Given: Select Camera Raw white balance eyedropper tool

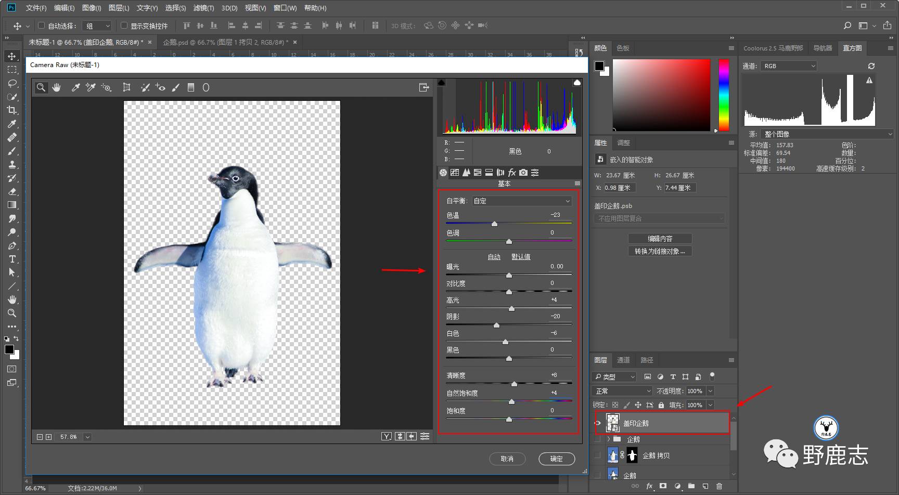Looking at the screenshot, I should point(76,87).
